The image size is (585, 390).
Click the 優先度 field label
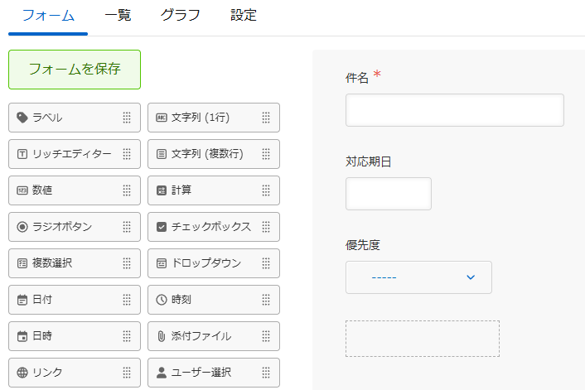pos(363,245)
